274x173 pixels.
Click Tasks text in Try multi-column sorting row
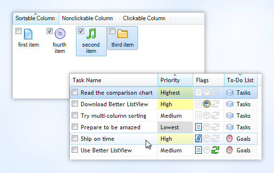click(x=243, y=116)
